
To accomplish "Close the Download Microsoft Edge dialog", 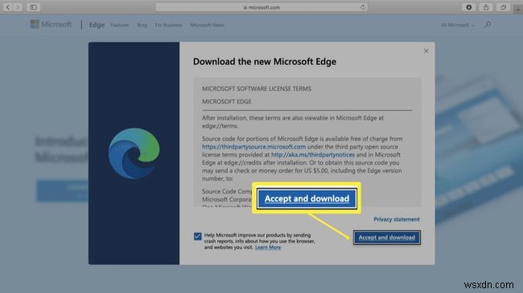I will pos(426,51).
